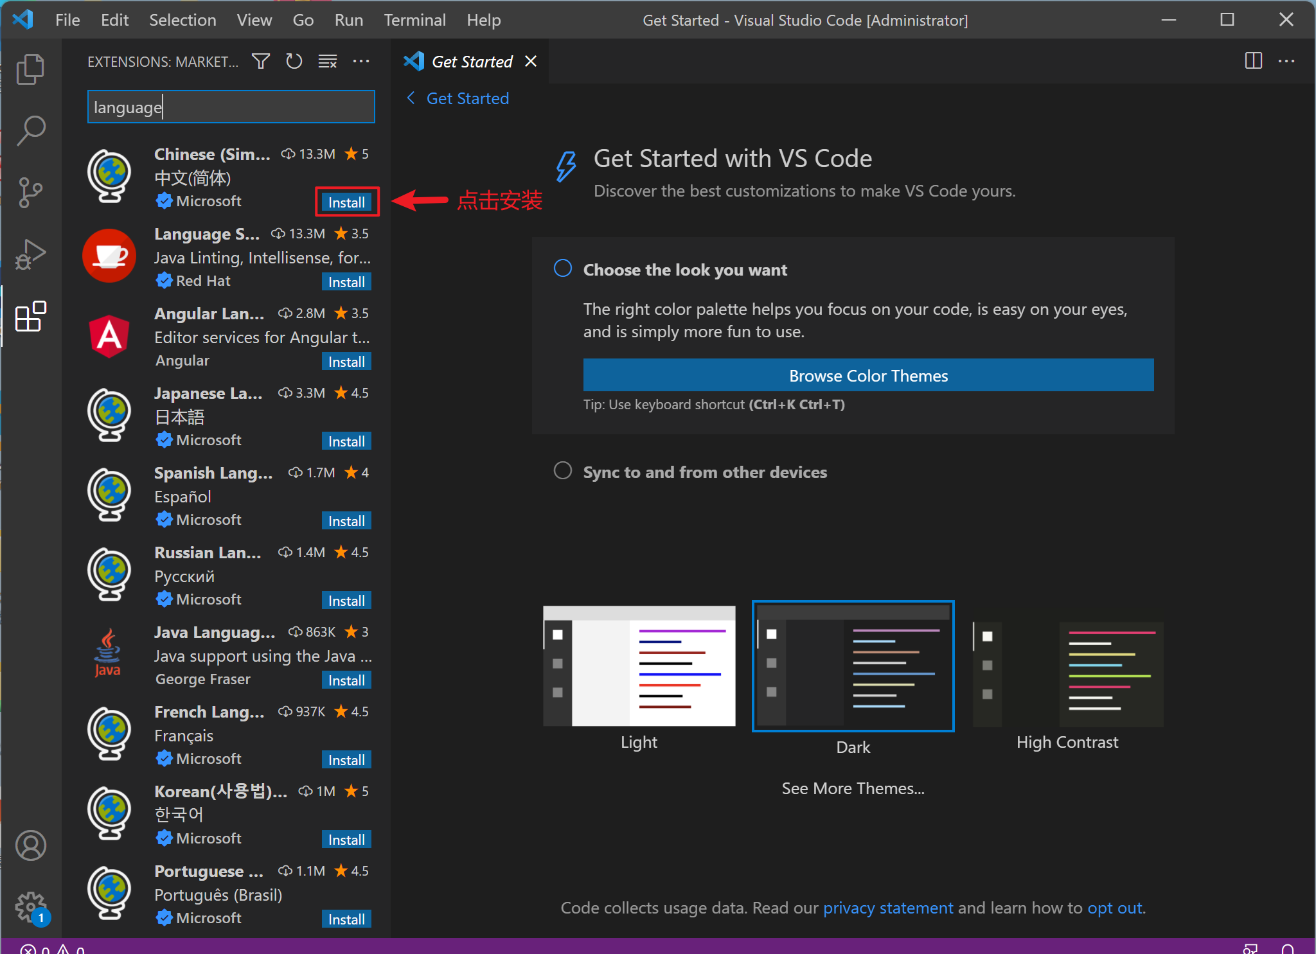Filter extensions with the funnel icon

(x=260, y=62)
